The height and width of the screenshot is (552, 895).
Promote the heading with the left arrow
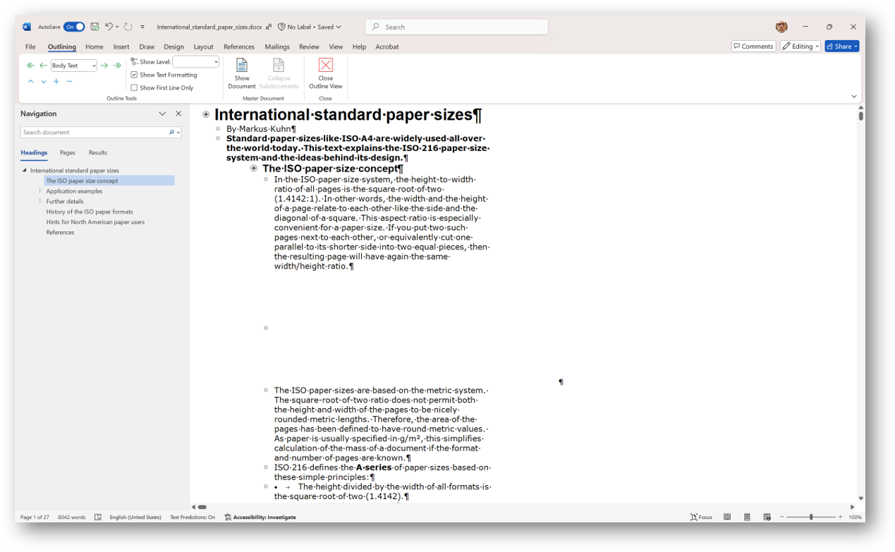click(x=43, y=65)
